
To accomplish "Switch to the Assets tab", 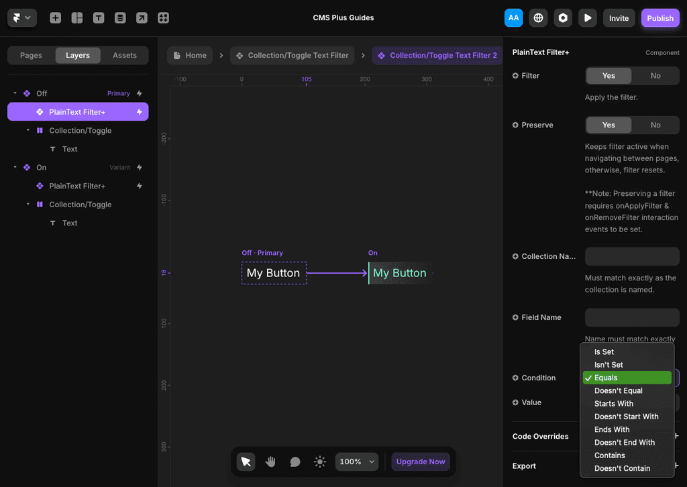I will (x=125, y=55).
